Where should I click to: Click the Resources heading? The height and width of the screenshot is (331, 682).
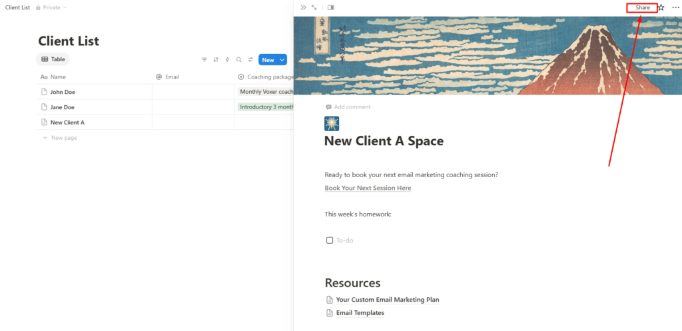[353, 283]
